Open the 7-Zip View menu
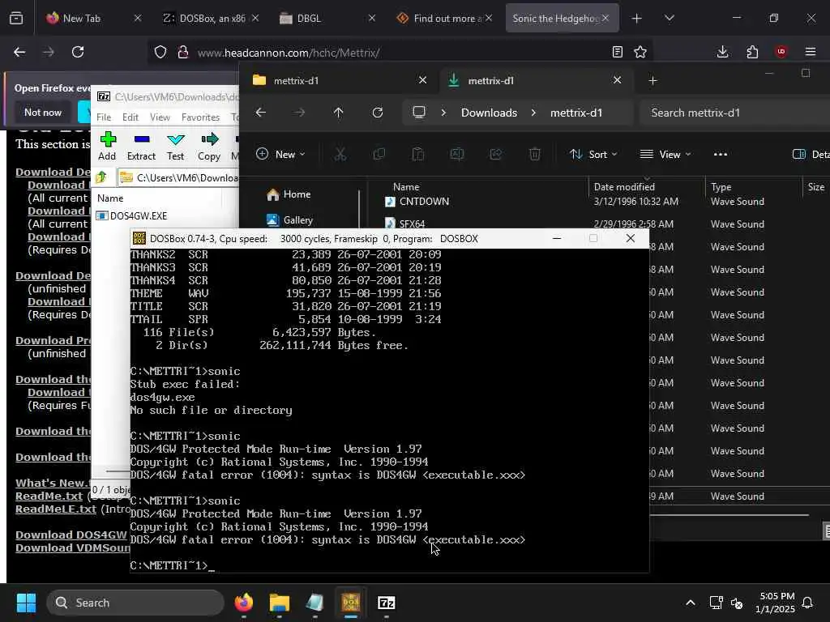The height and width of the screenshot is (622, 830). (x=160, y=117)
